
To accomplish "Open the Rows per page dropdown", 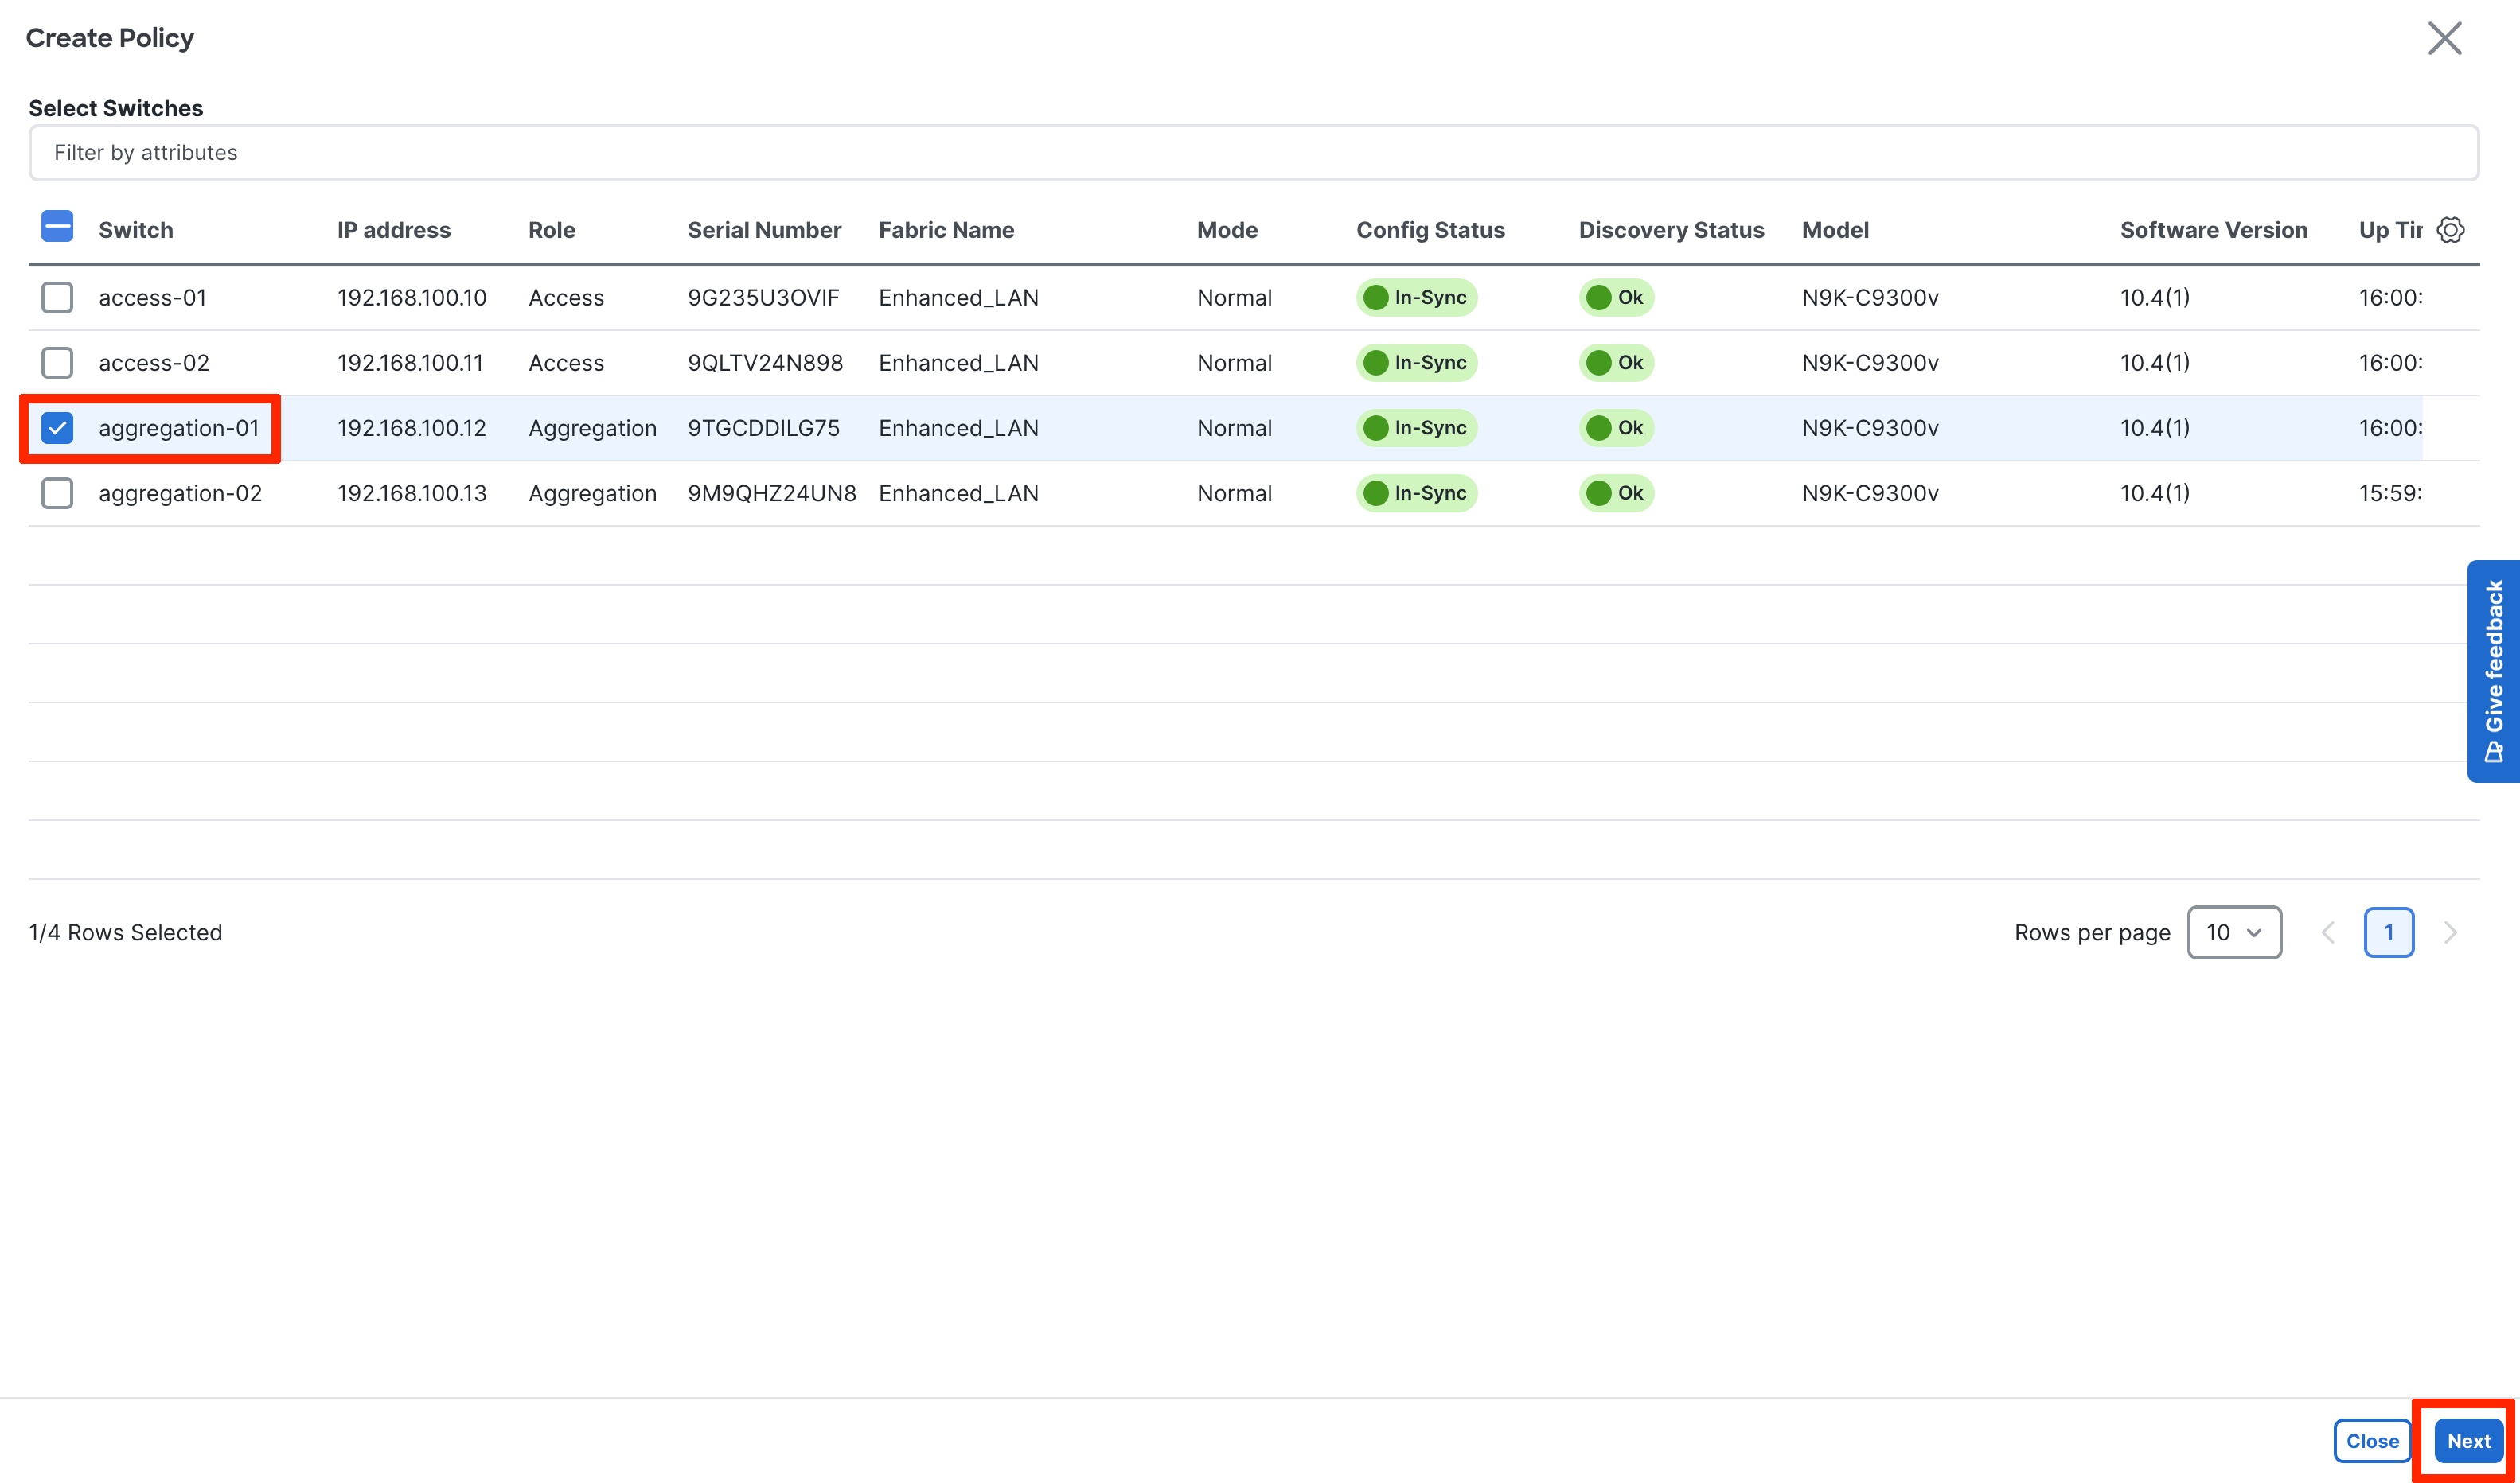I will [2235, 932].
